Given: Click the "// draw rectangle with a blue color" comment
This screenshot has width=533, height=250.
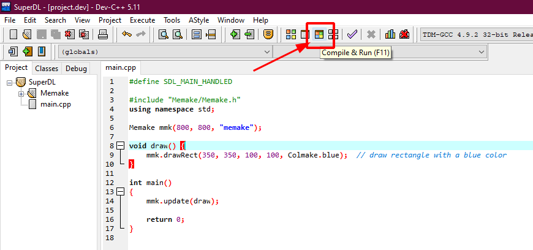Looking at the screenshot, I should 431,155.
